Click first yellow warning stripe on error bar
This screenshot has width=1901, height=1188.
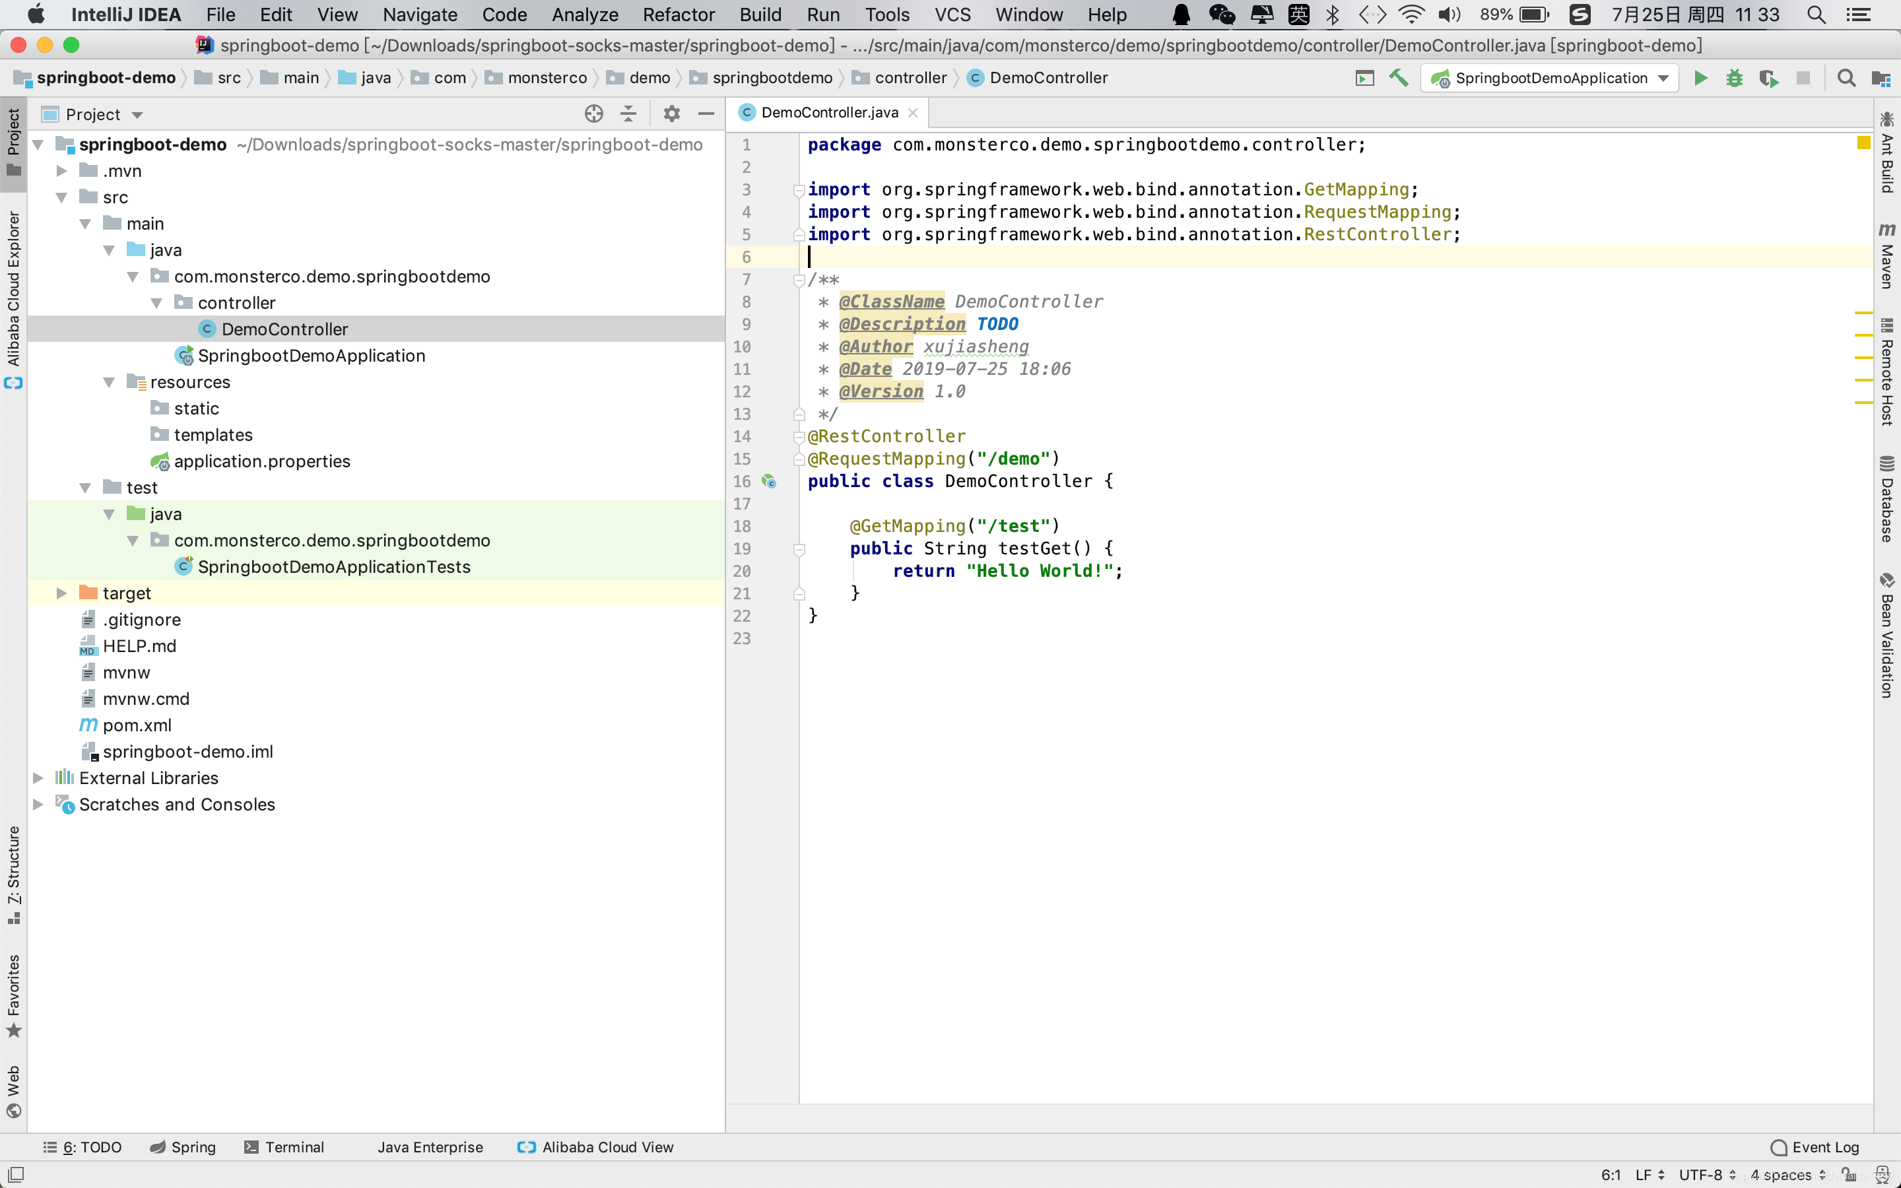click(x=1864, y=313)
